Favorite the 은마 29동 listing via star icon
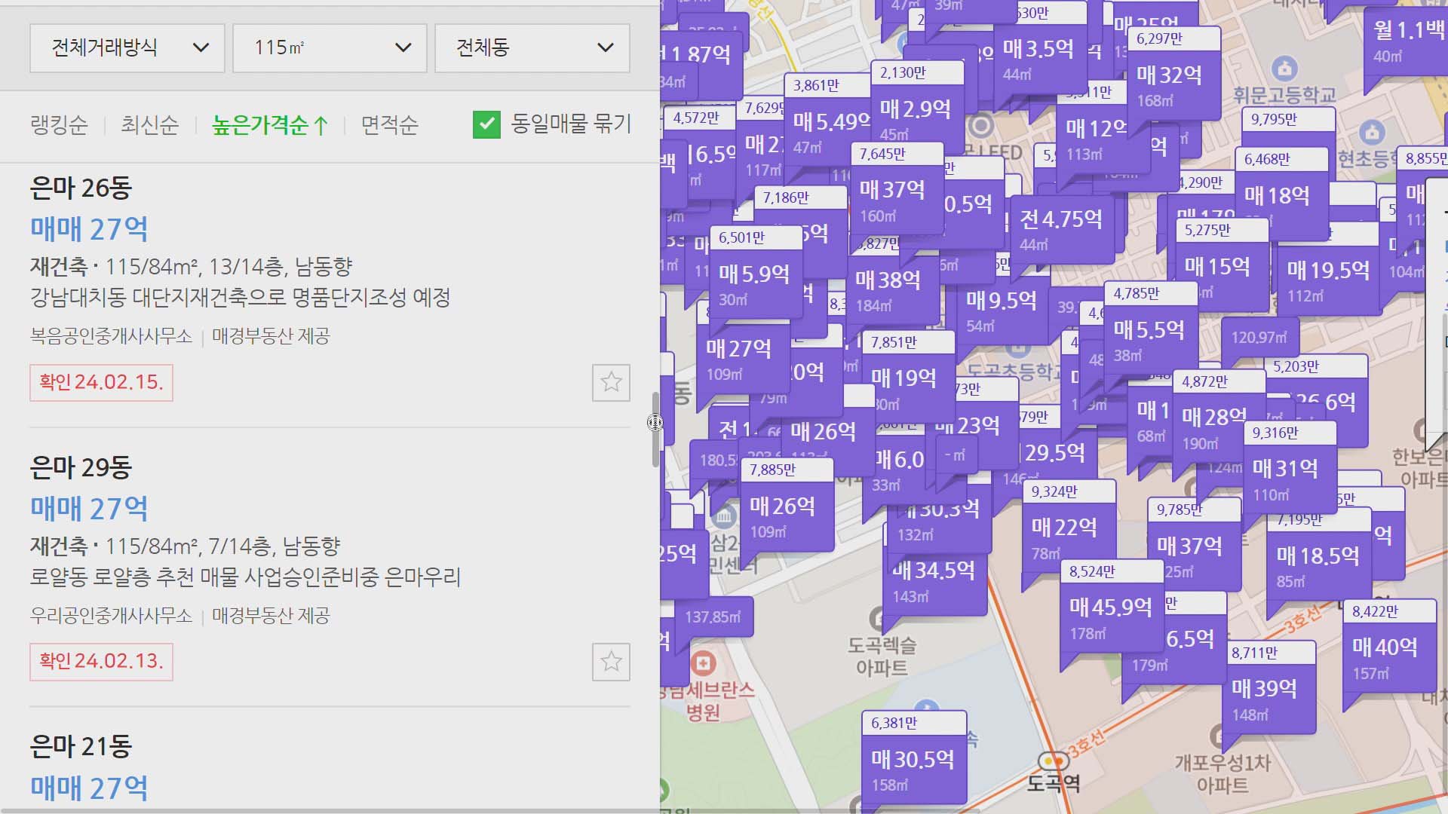The width and height of the screenshot is (1448, 814). point(612,663)
